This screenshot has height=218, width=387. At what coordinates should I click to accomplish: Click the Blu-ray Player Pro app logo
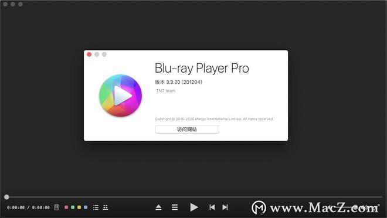coord(120,96)
